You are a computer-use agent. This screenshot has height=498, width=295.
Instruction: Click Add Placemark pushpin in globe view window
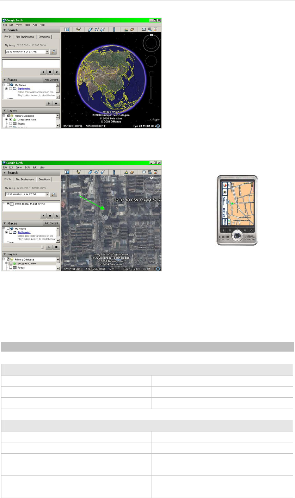click(x=79, y=30)
